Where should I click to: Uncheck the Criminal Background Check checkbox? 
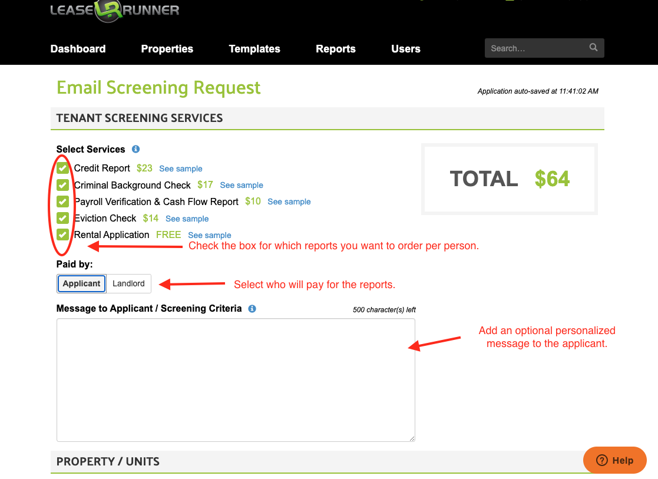click(x=62, y=185)
